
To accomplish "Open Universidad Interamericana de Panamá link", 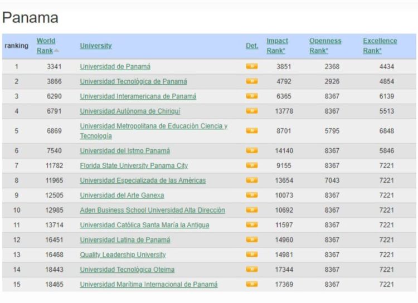I will pyautogui.click(x=138, y=96).
